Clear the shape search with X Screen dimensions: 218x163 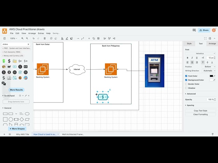[x=28, y=44]
